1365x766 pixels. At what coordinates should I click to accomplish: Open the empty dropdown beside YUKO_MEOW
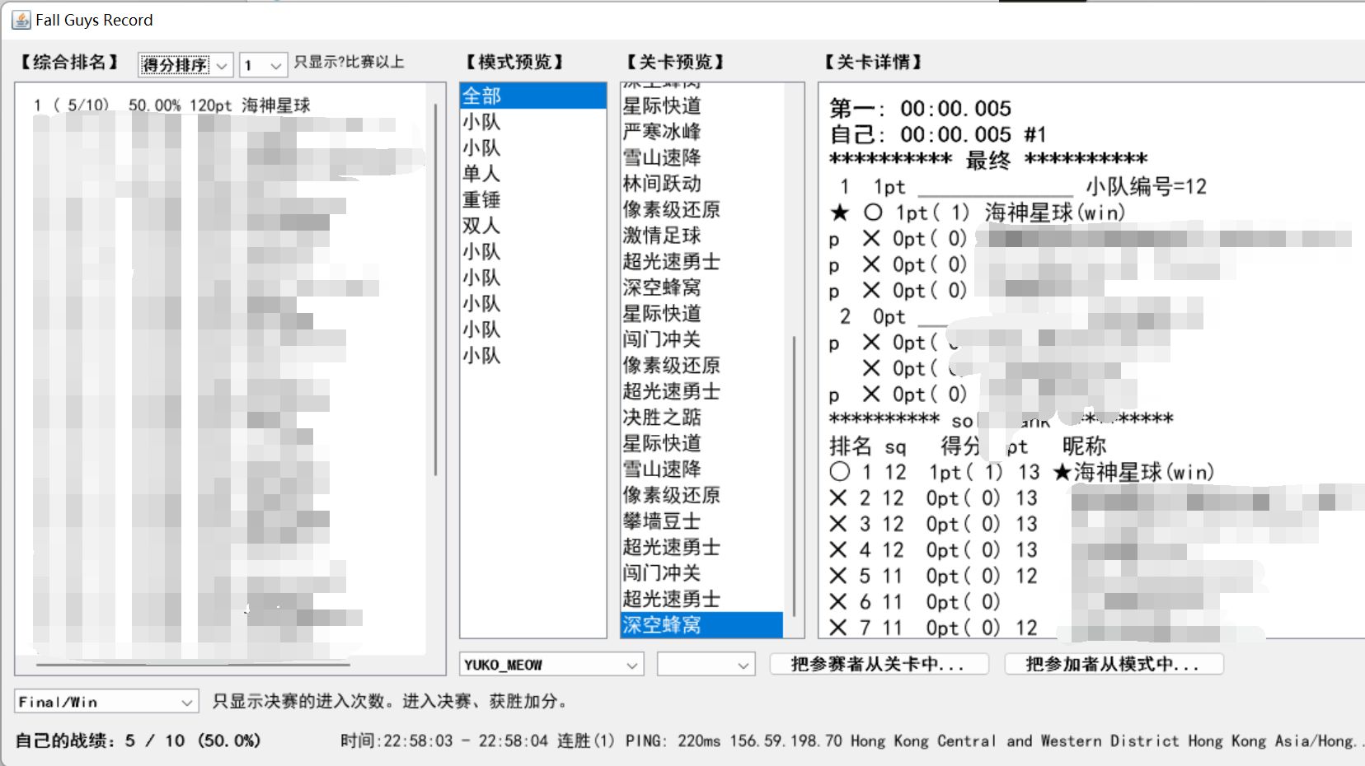coord(705,664)
